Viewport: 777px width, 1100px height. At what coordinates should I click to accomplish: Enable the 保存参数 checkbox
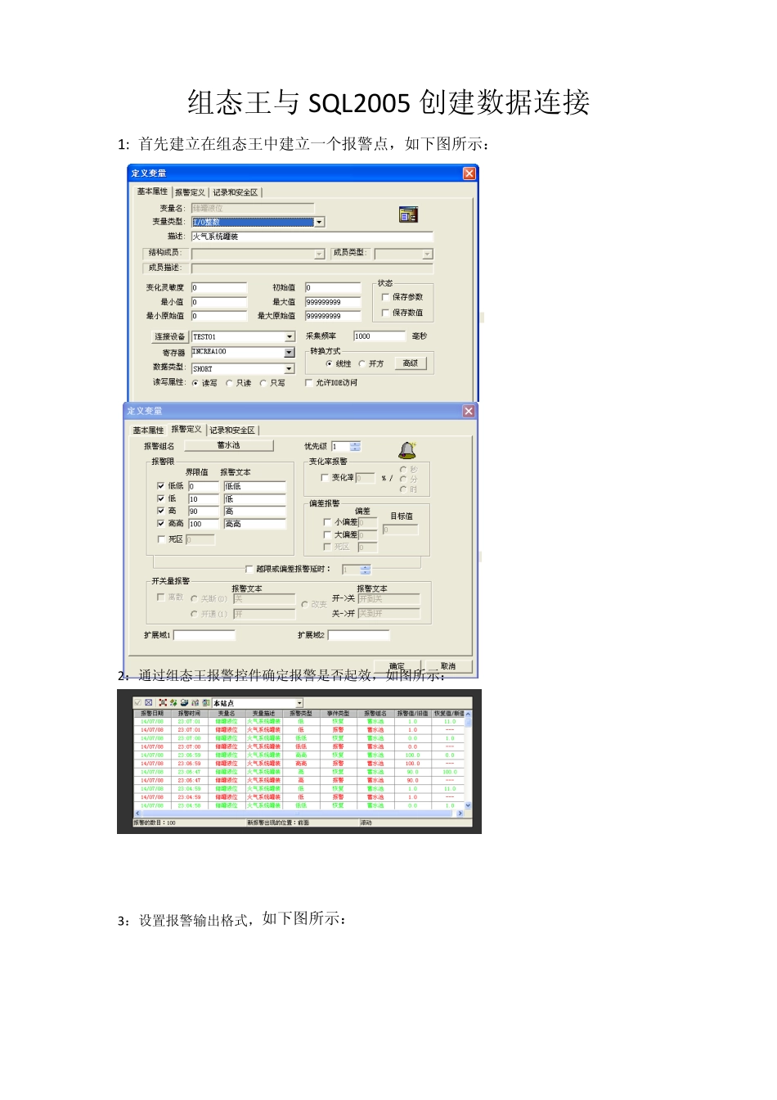click(386, 297)
